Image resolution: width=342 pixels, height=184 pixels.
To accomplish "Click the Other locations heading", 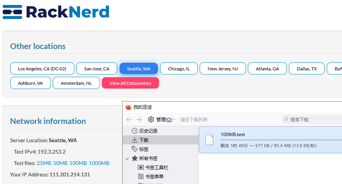I will [38, 46].
